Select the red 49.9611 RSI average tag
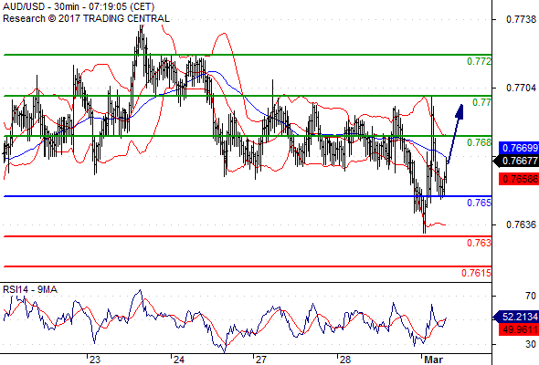Viewport: 539px width, 365px height. [x=519, y=330]
